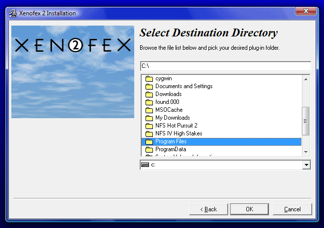The width and height of the screenshot is (324, 228).
Task: Click the My Downloads folder icon
Action: pos(149,118)
